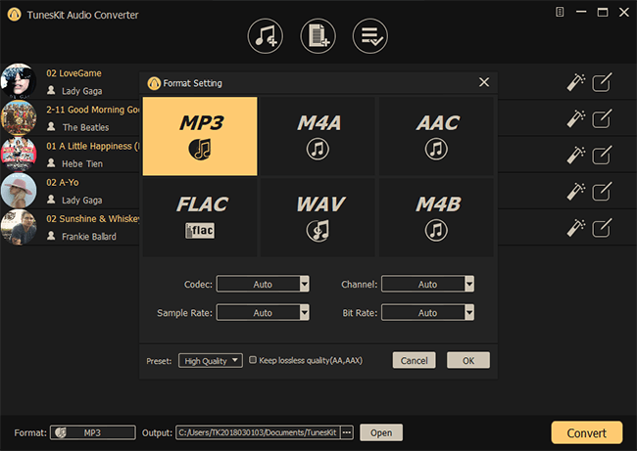Click the magic wand effects icon for LoveGame
The height and width of the screenshot is (451, 637).
[x=576, y=83]
